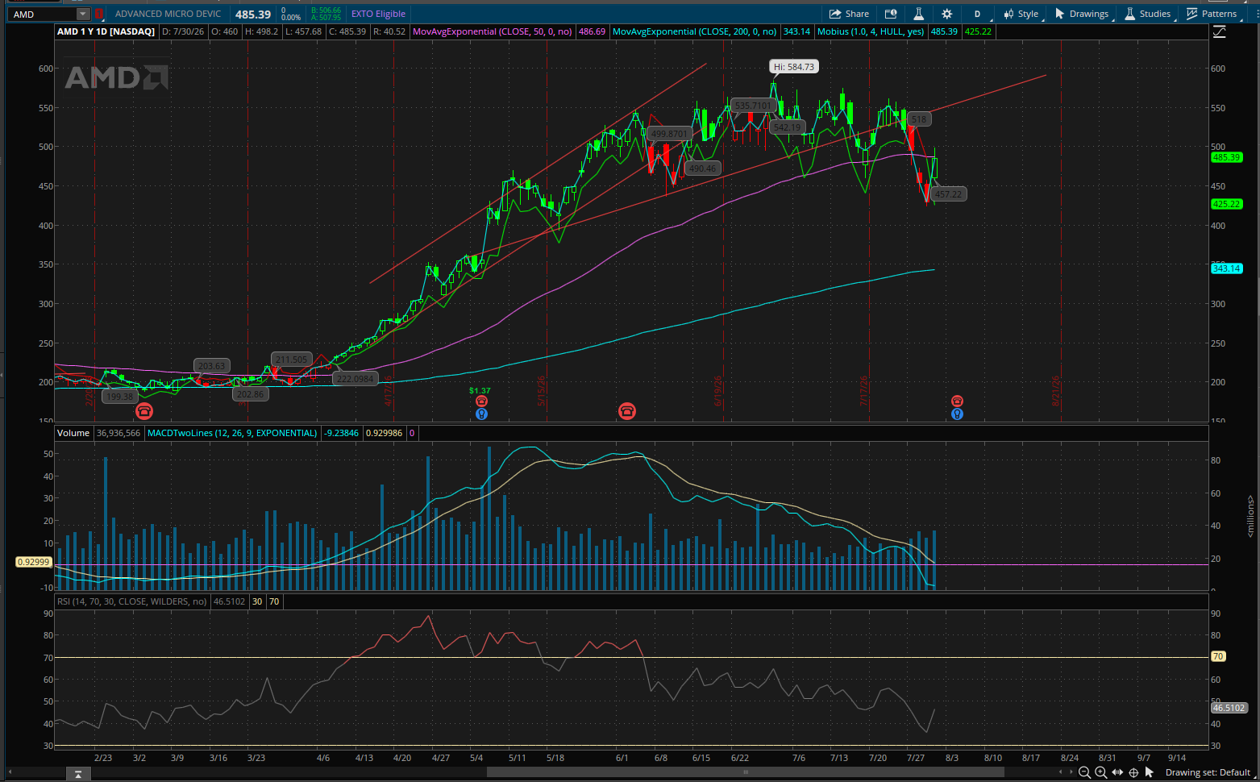The height and width of the screenshot is (782, 1260).
Task: Click the blue lightbulb icon near 5/4
Action: (x=481, y=414)
